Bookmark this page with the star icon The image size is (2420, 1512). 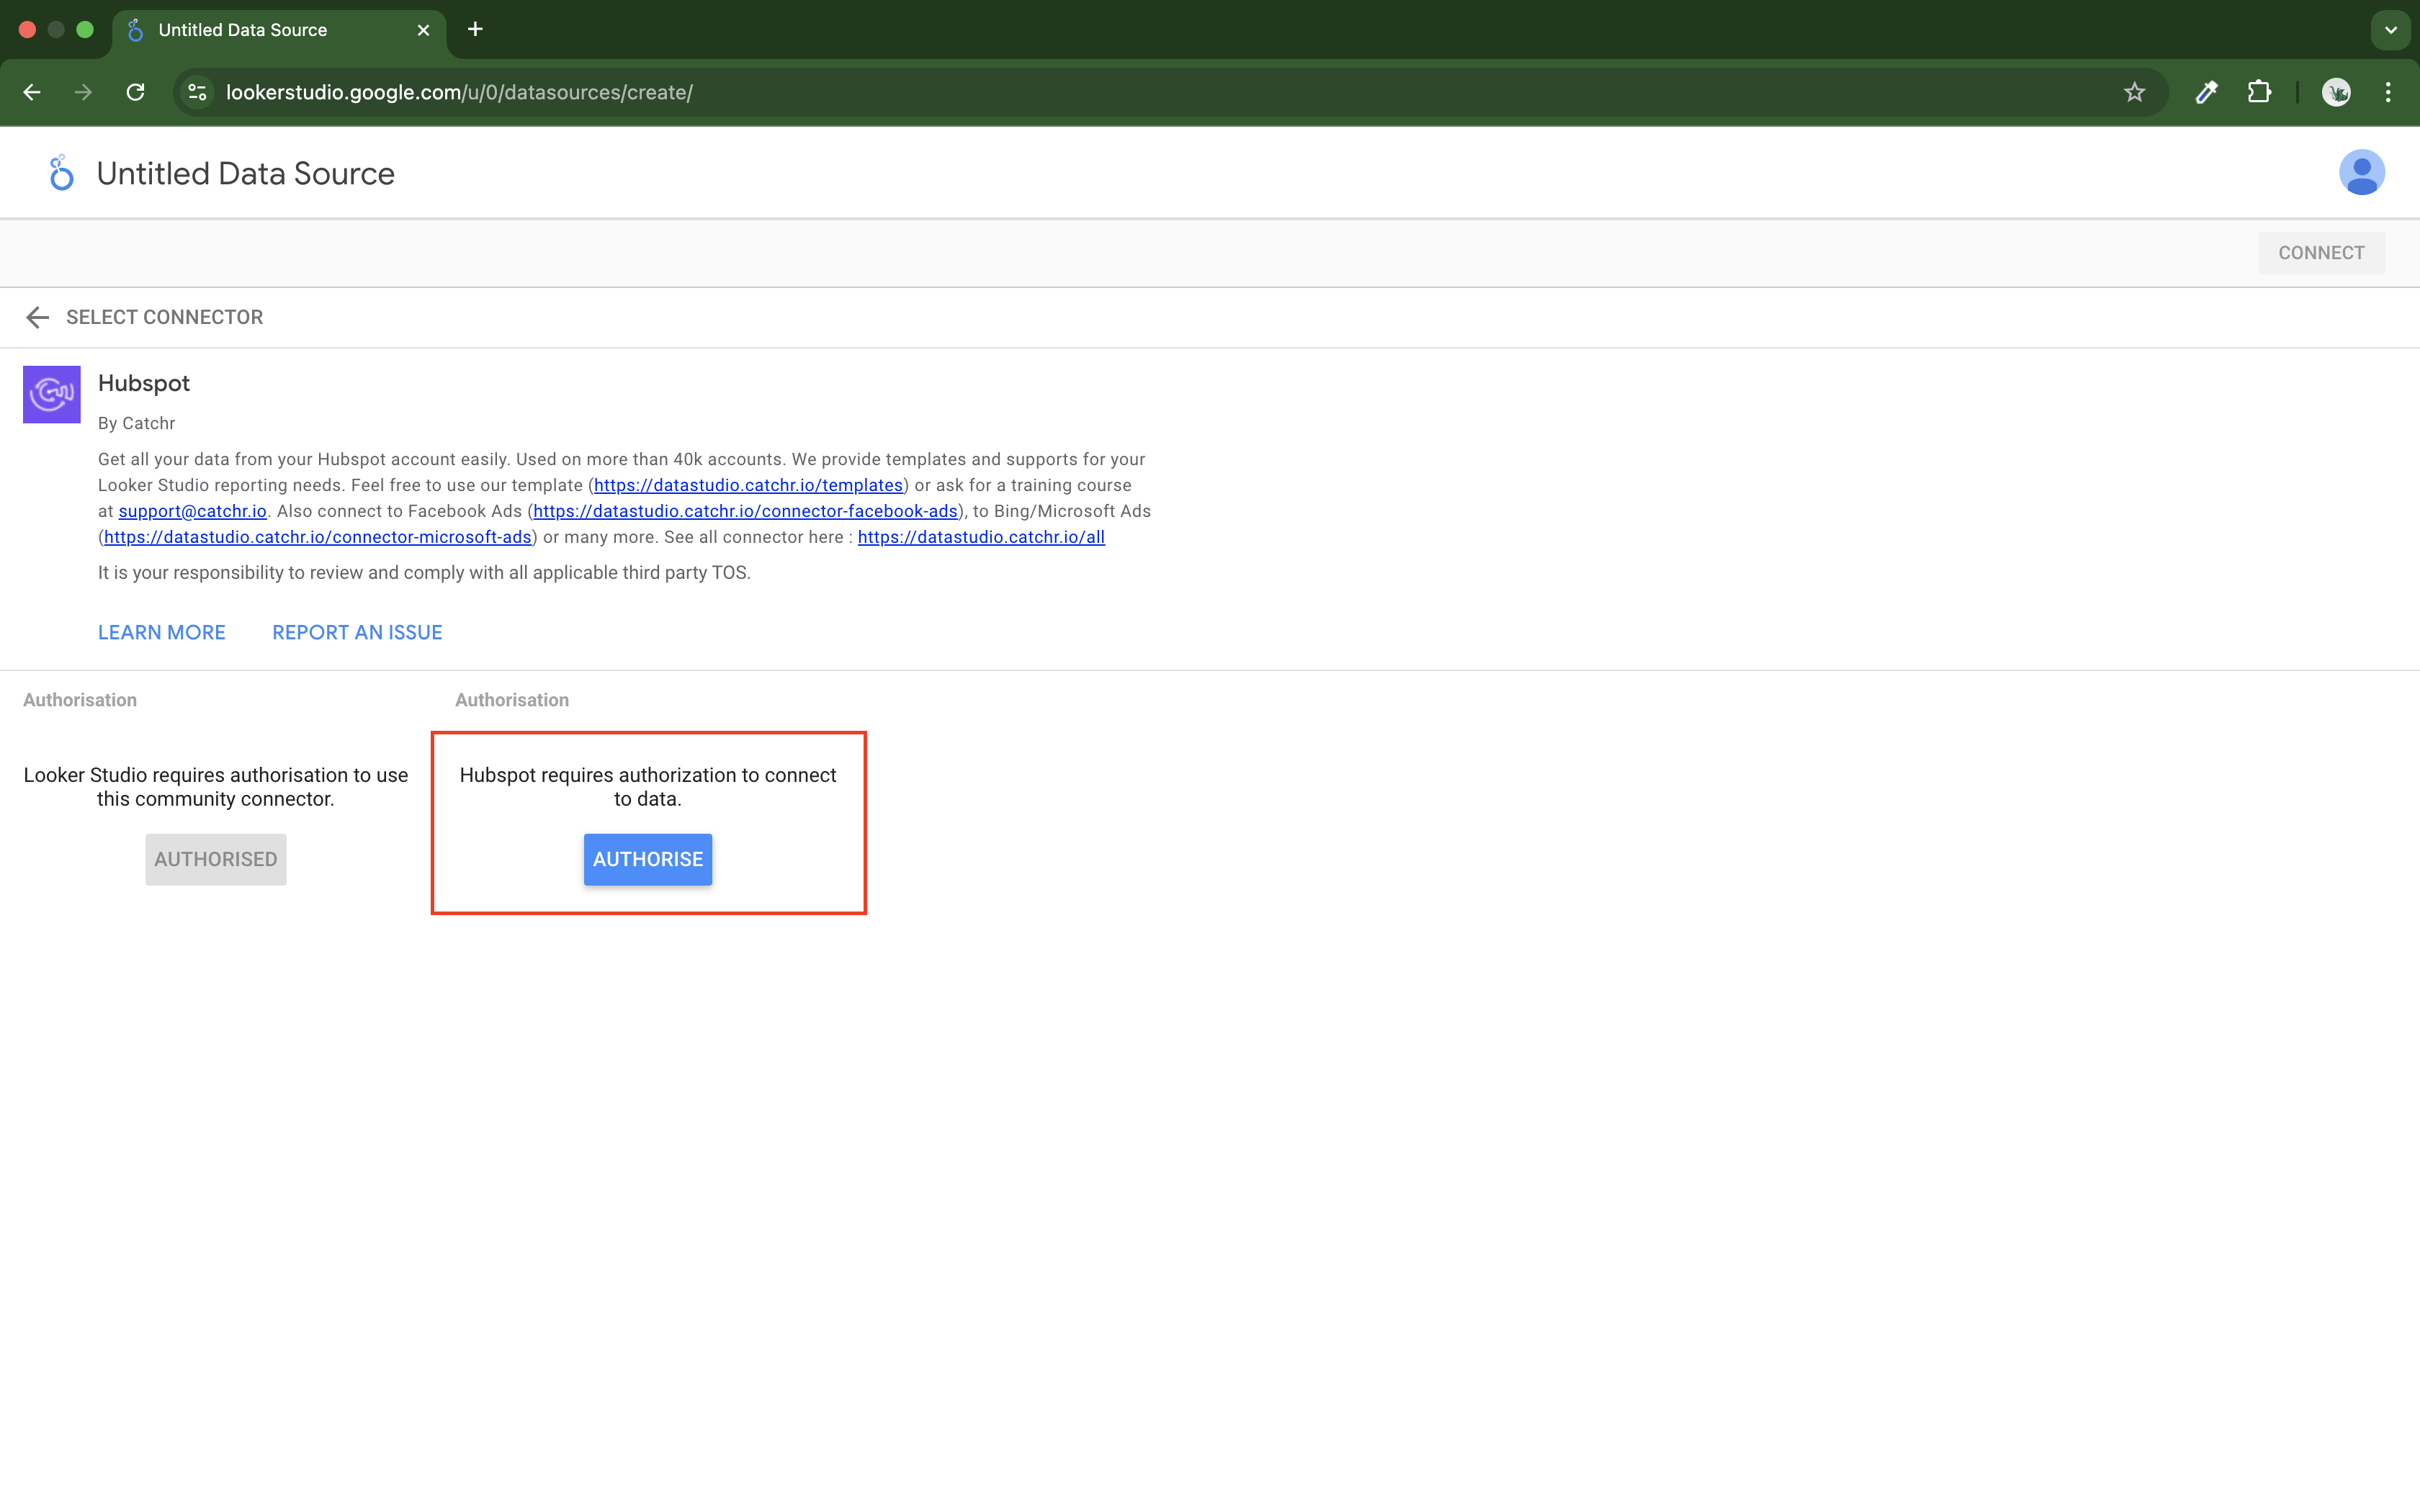pyautogui.click(x=2134, y=92)
